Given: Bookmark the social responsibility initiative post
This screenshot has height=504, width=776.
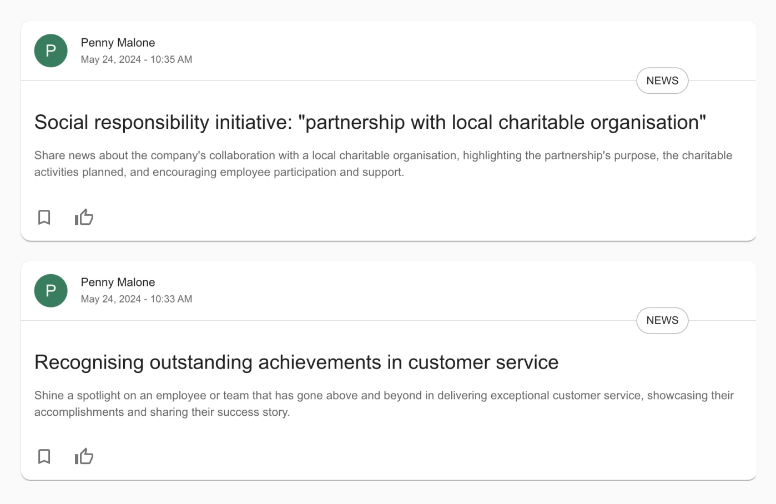Looking at the screenshot, I should [44, 217].
